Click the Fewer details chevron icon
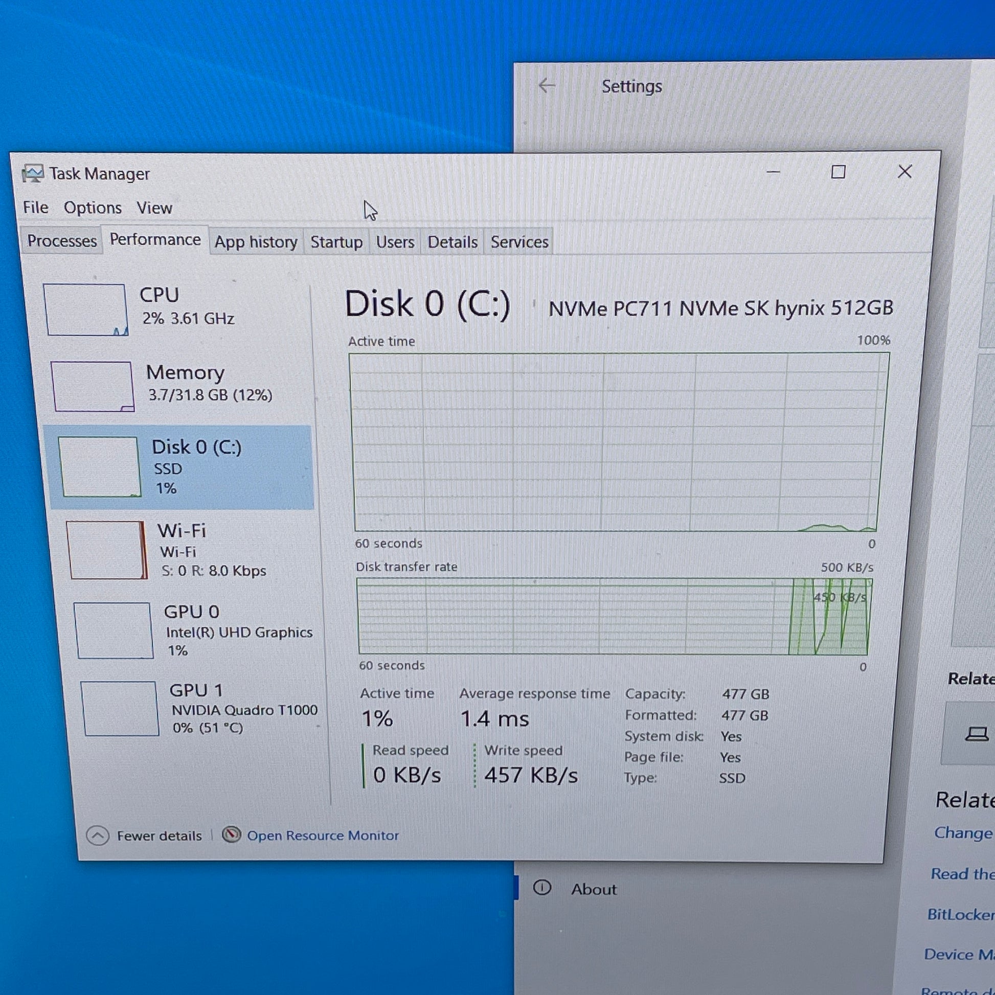The width and height of the screenshot is (995, 995). pos(97,835)
